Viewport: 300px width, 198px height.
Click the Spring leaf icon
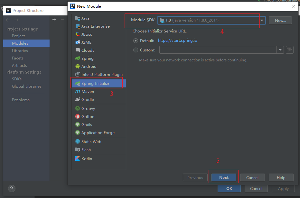[77, 59]
